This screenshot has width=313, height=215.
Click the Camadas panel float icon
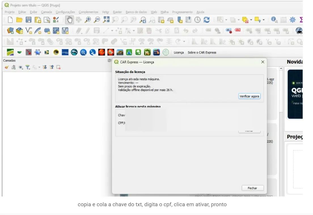pyautogui.click(x=109, y=60)
